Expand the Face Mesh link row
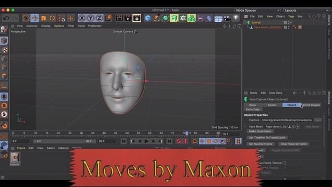Screen dimensions: 332x187 [245, 127]
